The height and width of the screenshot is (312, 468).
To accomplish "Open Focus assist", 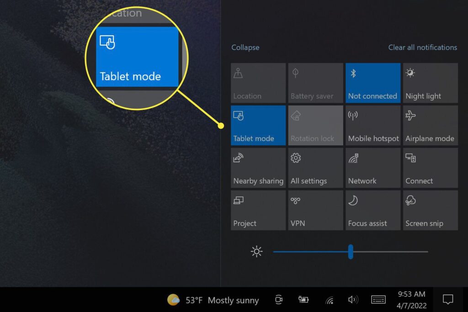I will [372, 210].
